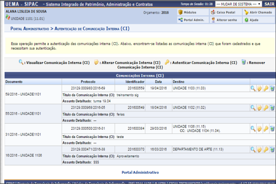The width and height of the screenshot is (276, 184).
Task: Click identifier 201600384
Action: (136, 128)
